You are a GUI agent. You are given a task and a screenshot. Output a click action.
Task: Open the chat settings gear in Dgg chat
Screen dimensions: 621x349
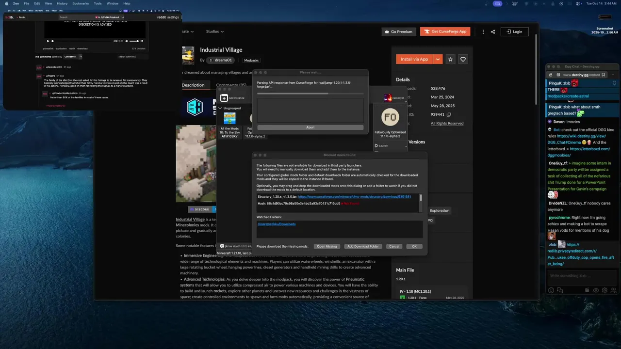[605, 290]
